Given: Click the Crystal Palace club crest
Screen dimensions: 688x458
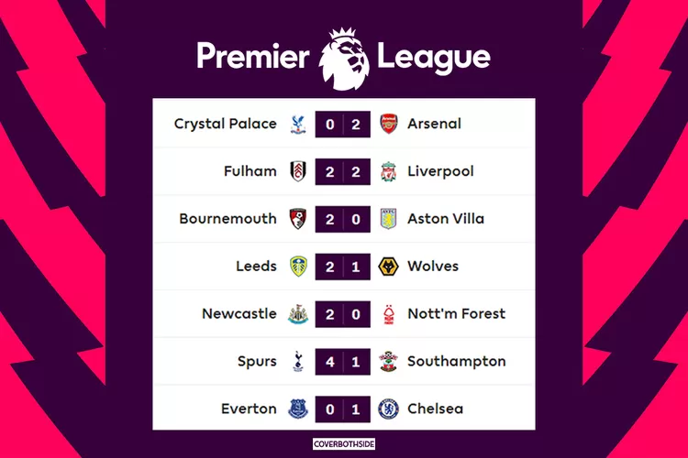Looking at the screenshot, I should pyautogui.click(x=297, y=124).
